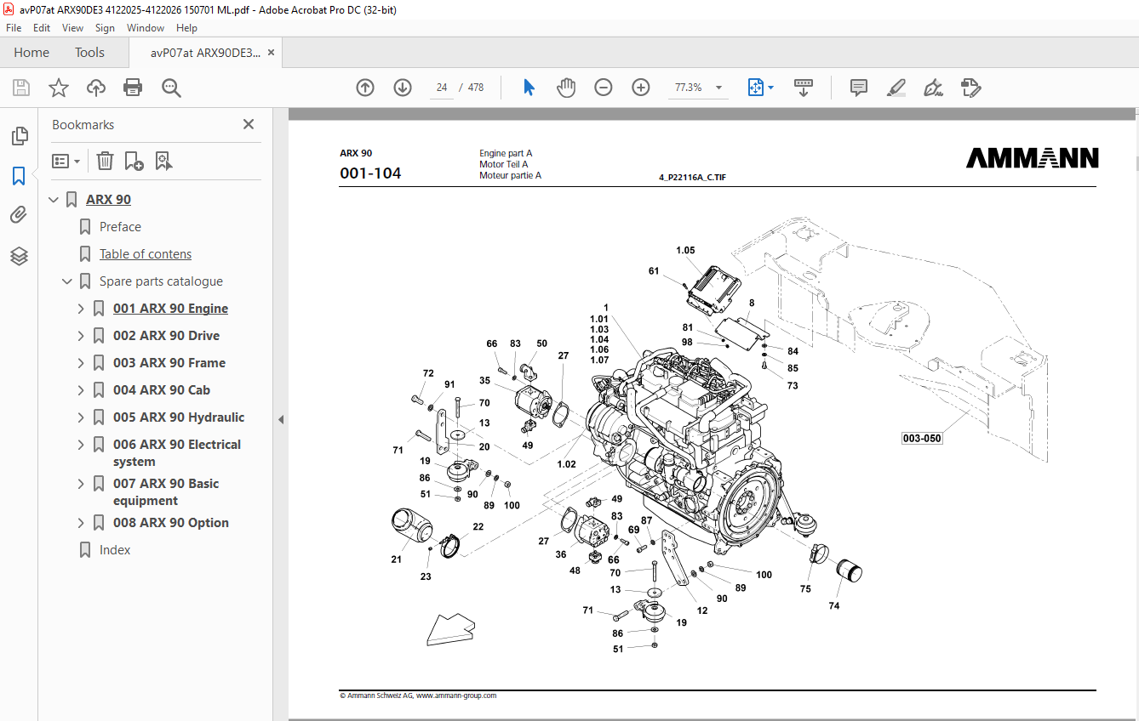Viewport: 1139px width, 721px height.
Task: Click the Zoom in plus icon
Action: [x=641, y=88]
